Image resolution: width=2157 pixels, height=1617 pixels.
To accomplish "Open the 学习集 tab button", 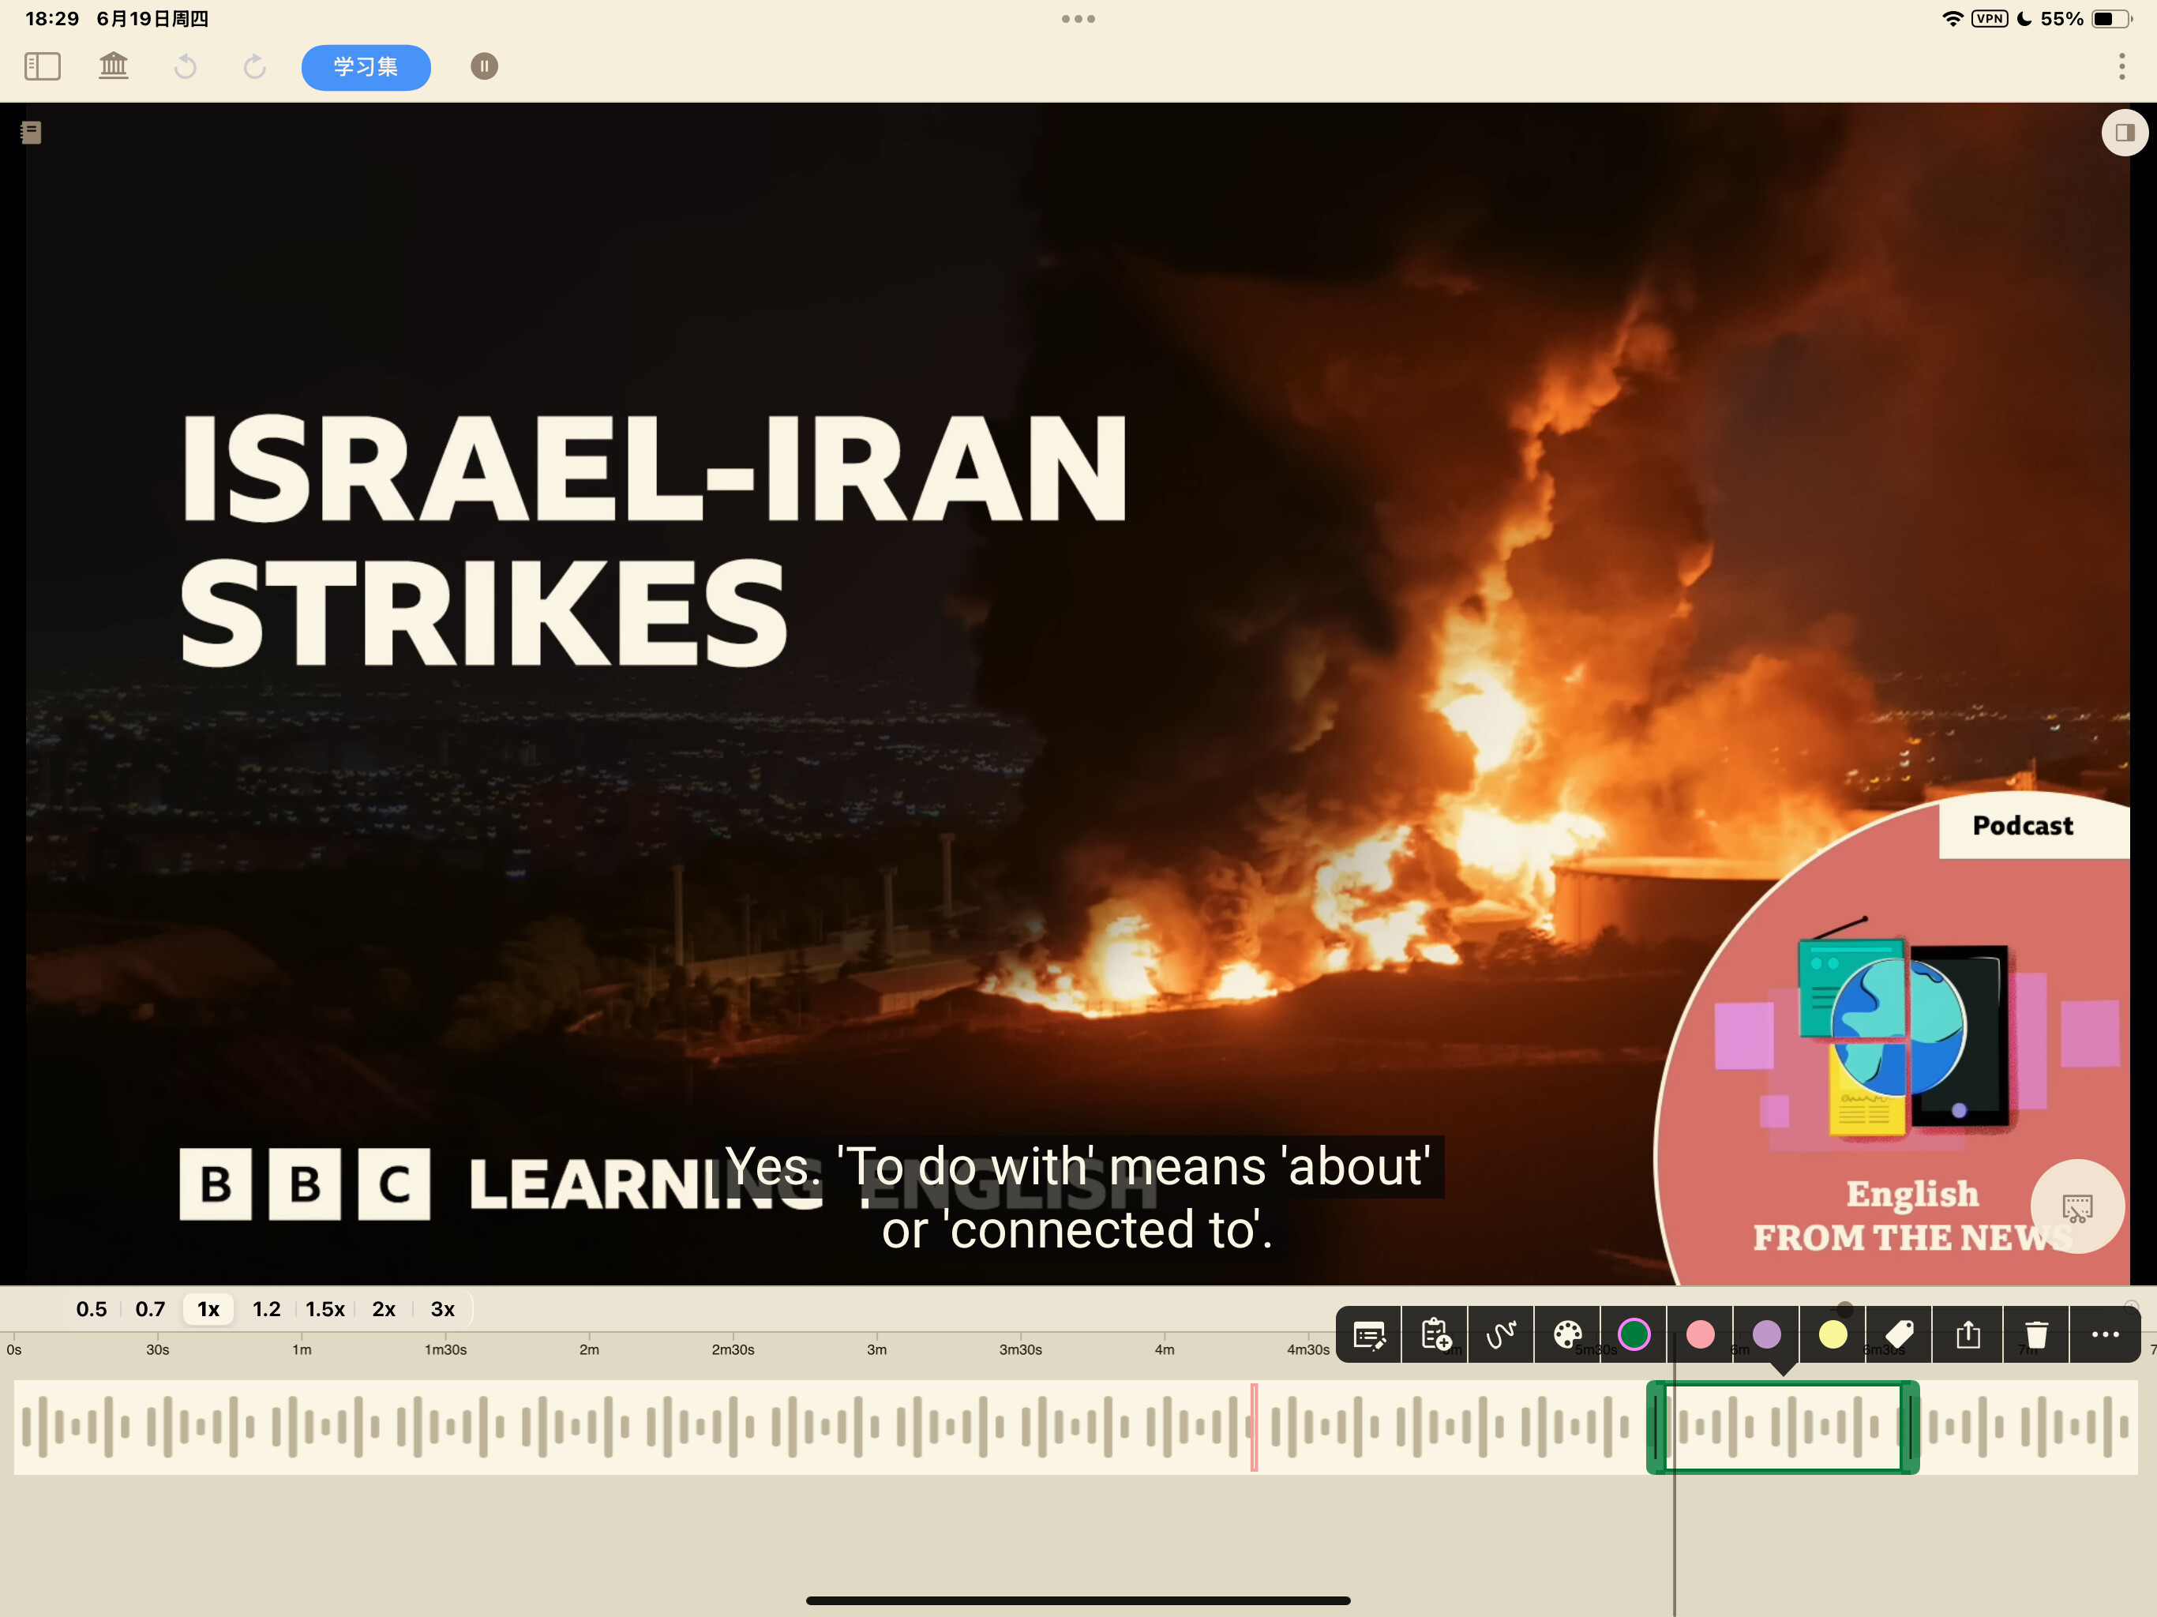I will coord(366,67).
